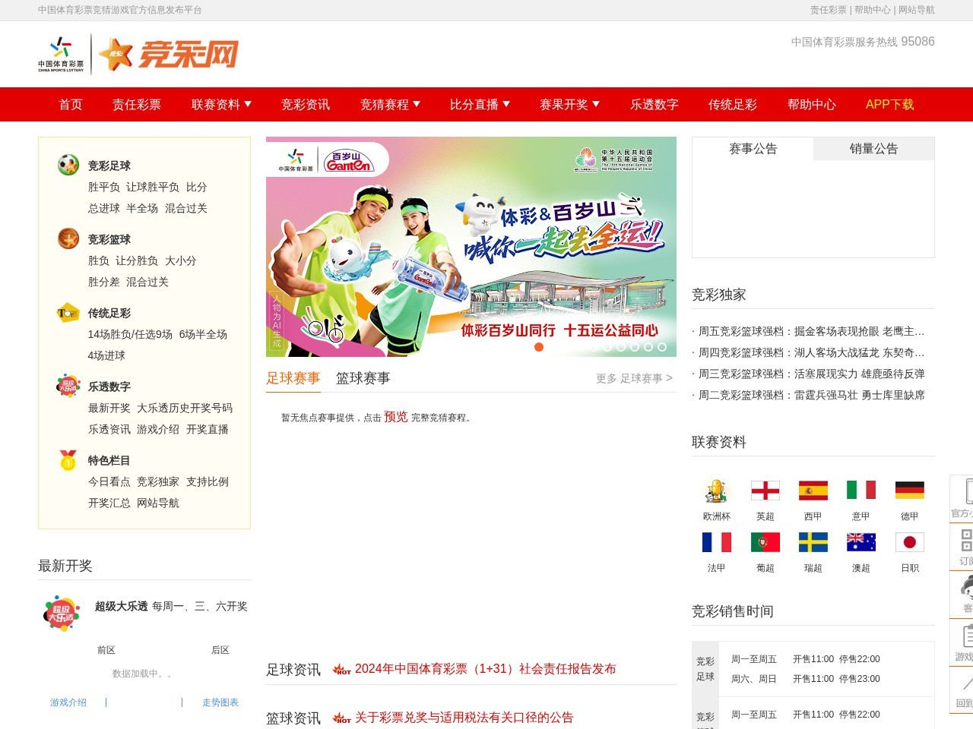Open the 联赛资料 dropdown menu
This screenshot has height=729, width=973.
[219, 104]
